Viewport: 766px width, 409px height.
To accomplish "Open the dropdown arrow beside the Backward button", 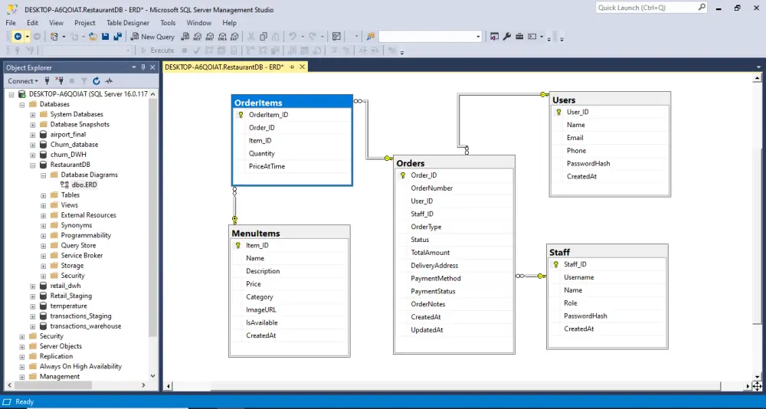I will pyautogui.click(x=28, y=37).
